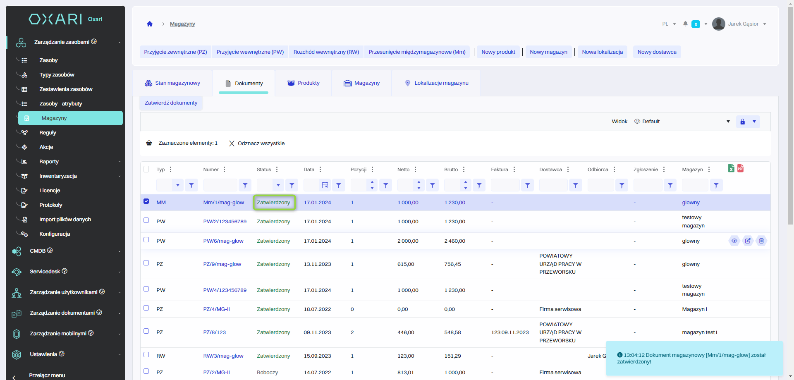Click the notification bell icon
This screenshot has height=380, width=794.
[685, 24]
